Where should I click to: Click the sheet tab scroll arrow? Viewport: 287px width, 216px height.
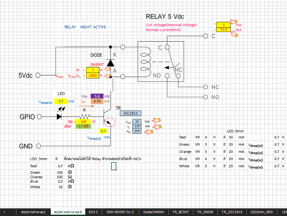pos(4,212)
